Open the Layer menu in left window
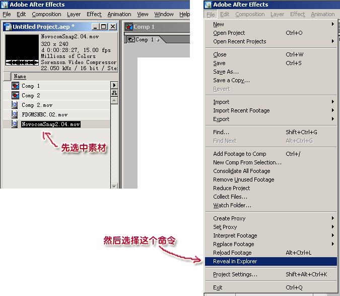Viewport: 340px width, 296px height. 74,14
